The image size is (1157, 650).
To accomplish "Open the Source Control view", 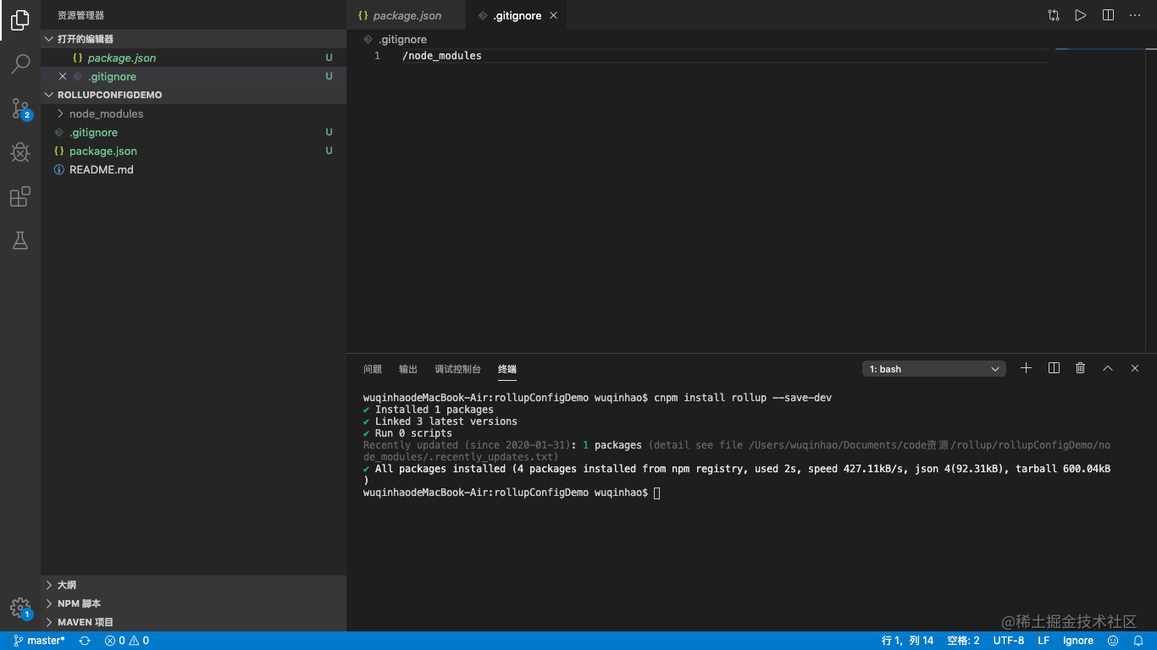I will (x=20, y=108).
